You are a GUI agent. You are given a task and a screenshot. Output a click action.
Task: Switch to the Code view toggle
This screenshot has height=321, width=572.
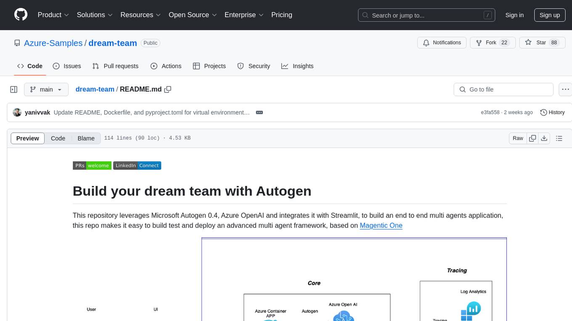(58, 138)
